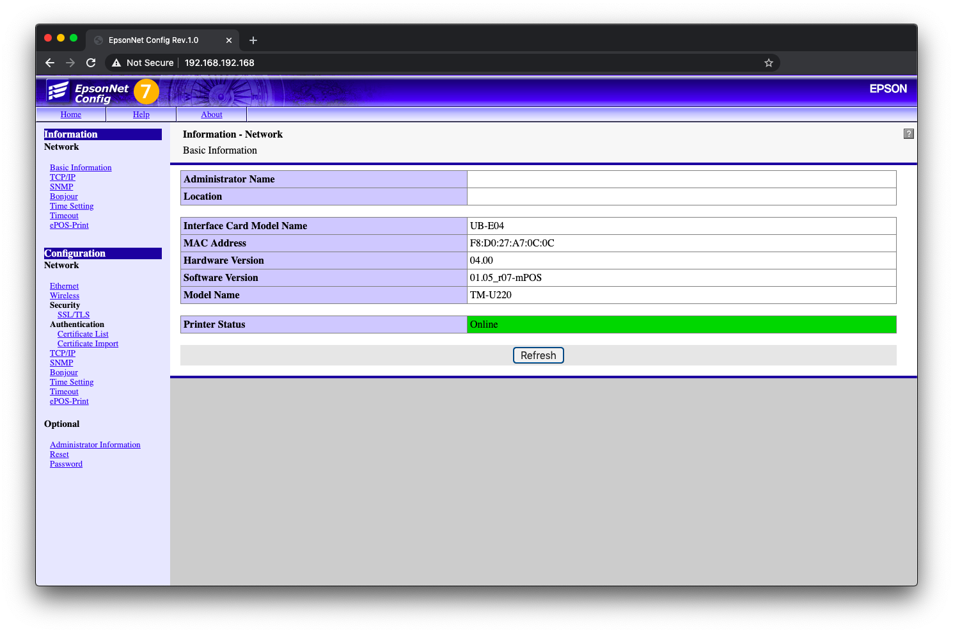Open the Help menu item

141,115
